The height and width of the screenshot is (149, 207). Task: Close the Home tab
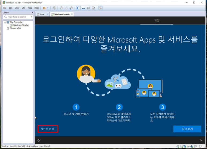(x=47, y=14)
